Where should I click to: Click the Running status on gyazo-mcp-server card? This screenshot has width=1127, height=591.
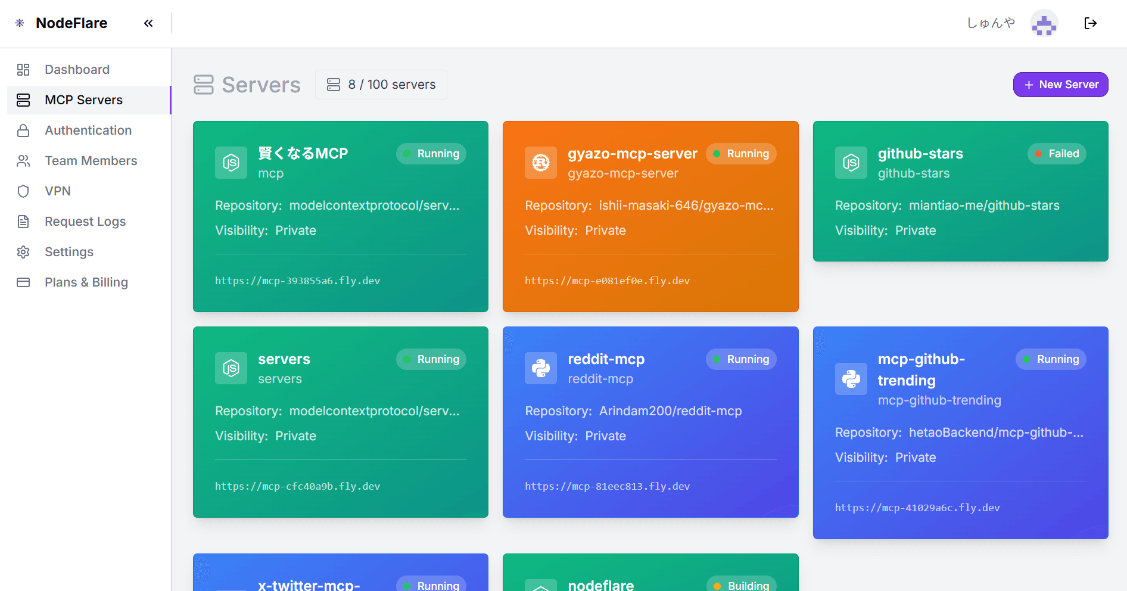(741, 154)
